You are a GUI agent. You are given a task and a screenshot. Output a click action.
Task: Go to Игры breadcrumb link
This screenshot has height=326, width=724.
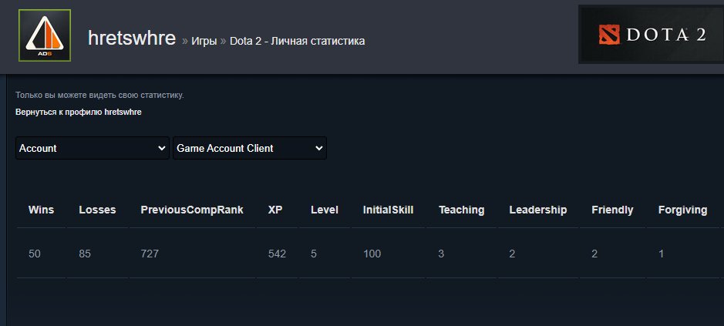pyautogui.click(x=204, y=41)
